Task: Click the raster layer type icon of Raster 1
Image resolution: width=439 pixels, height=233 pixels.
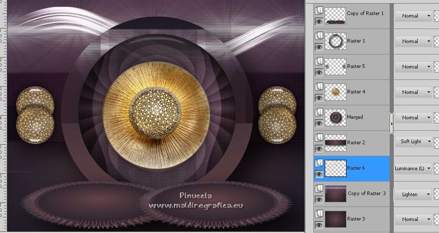Action: coord(319,35)
